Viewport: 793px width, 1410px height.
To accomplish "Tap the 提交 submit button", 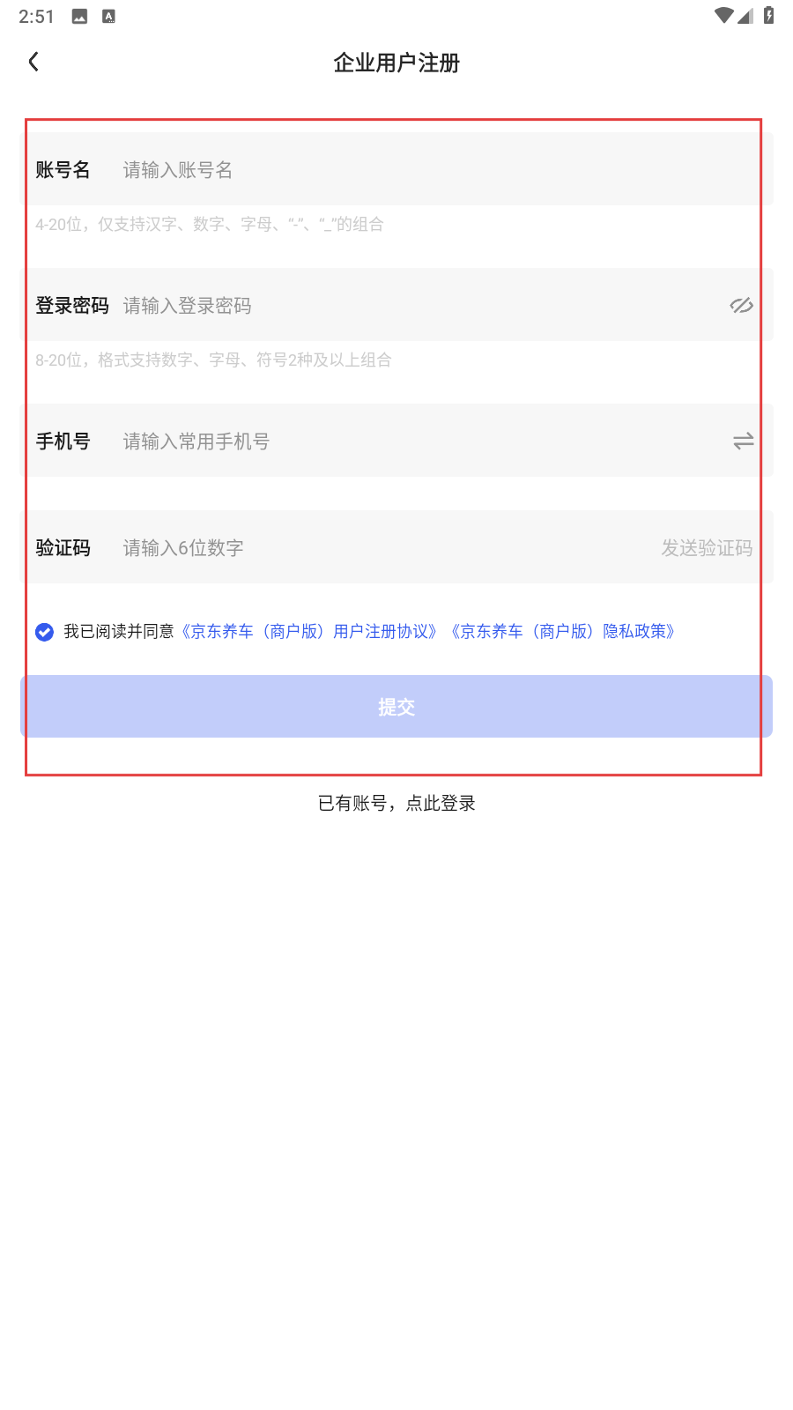I will [x=396, y=706].
